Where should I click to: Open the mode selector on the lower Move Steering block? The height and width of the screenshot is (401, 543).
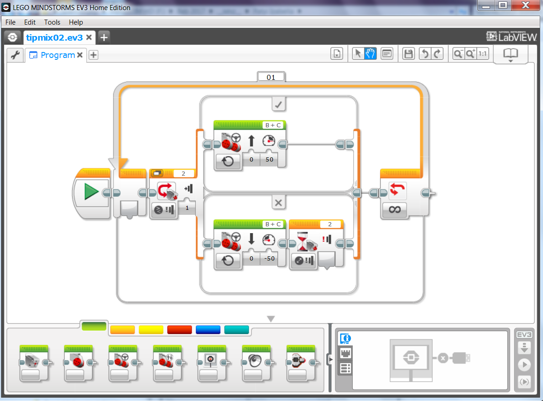tap(228, 260)
